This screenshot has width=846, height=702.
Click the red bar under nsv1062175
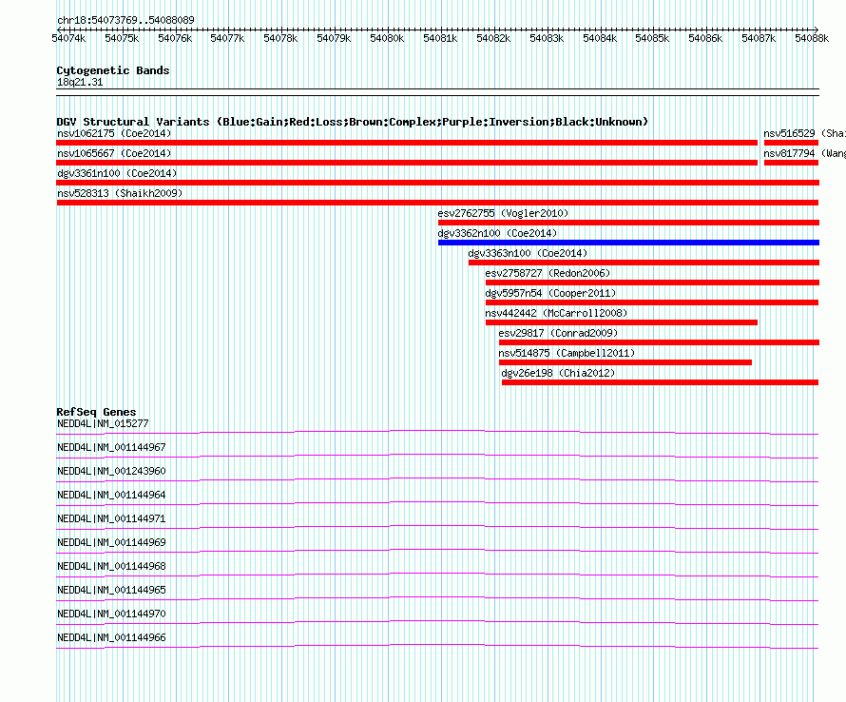click(x=407, y=143)
